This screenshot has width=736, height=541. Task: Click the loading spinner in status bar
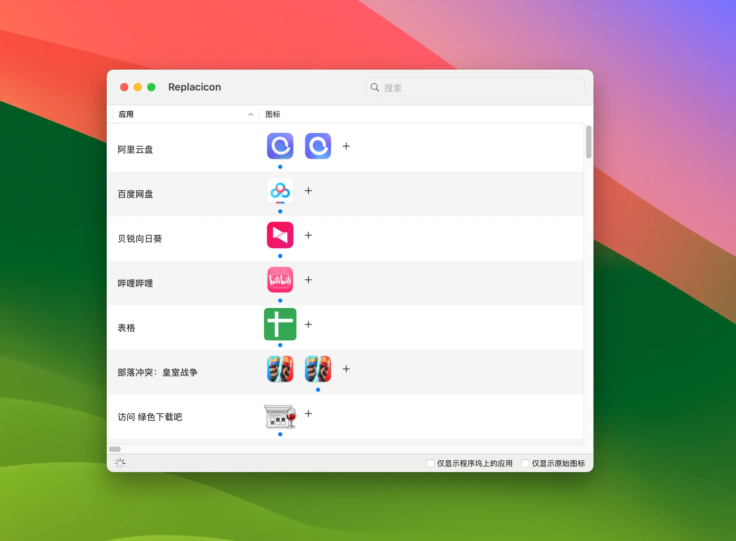click(x=120, y=463)
